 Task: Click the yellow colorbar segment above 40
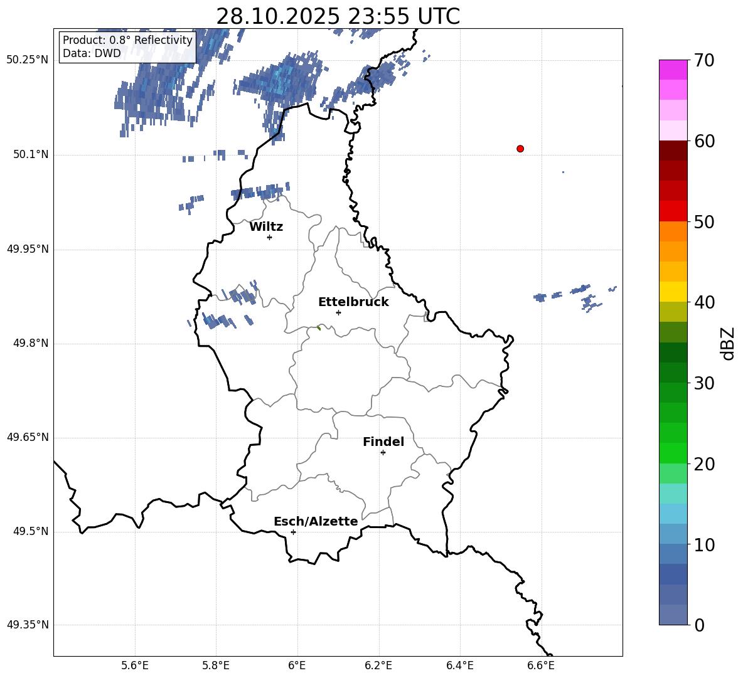(673, 292)
